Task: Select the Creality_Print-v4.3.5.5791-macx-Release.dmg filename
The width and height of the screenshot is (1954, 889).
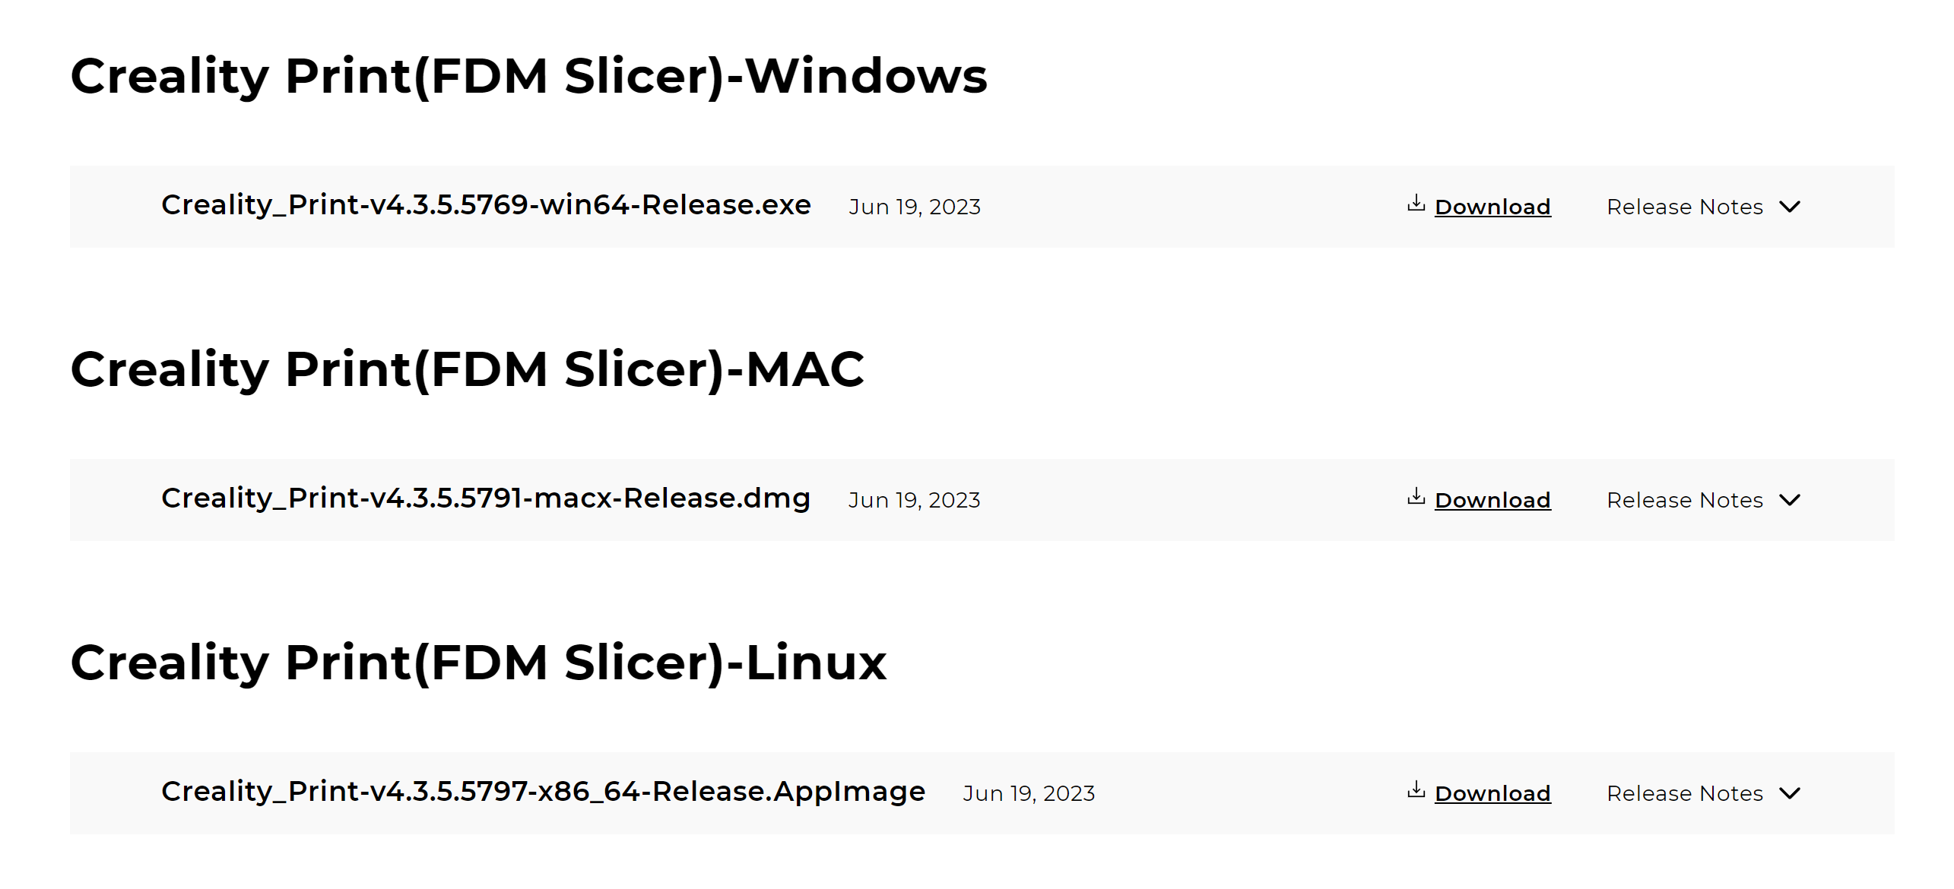Action: (486, 498)
